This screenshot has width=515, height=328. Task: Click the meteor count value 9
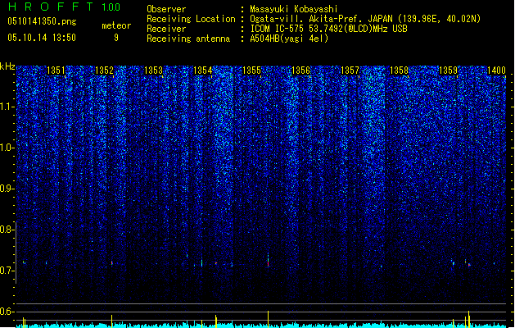tap(116, 38)
